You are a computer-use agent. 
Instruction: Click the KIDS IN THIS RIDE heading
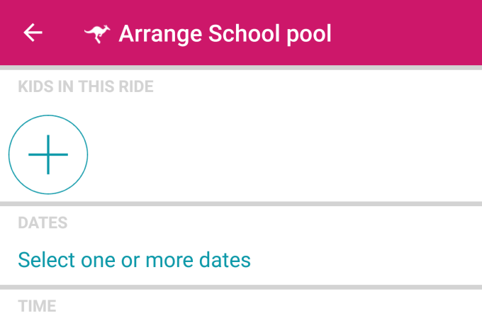click(86, 86)
